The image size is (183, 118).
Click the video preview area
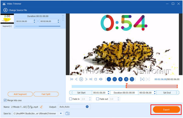(x=124, y=44)
